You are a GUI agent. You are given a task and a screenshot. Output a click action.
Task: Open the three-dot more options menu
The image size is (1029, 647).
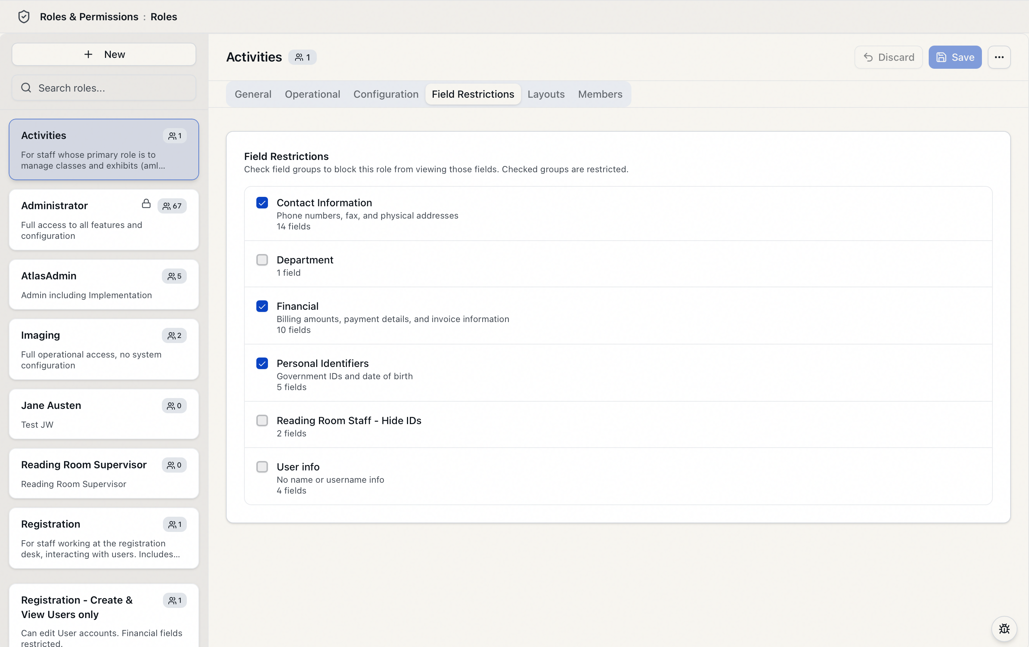pyautogui.click(x=999, y=57)
